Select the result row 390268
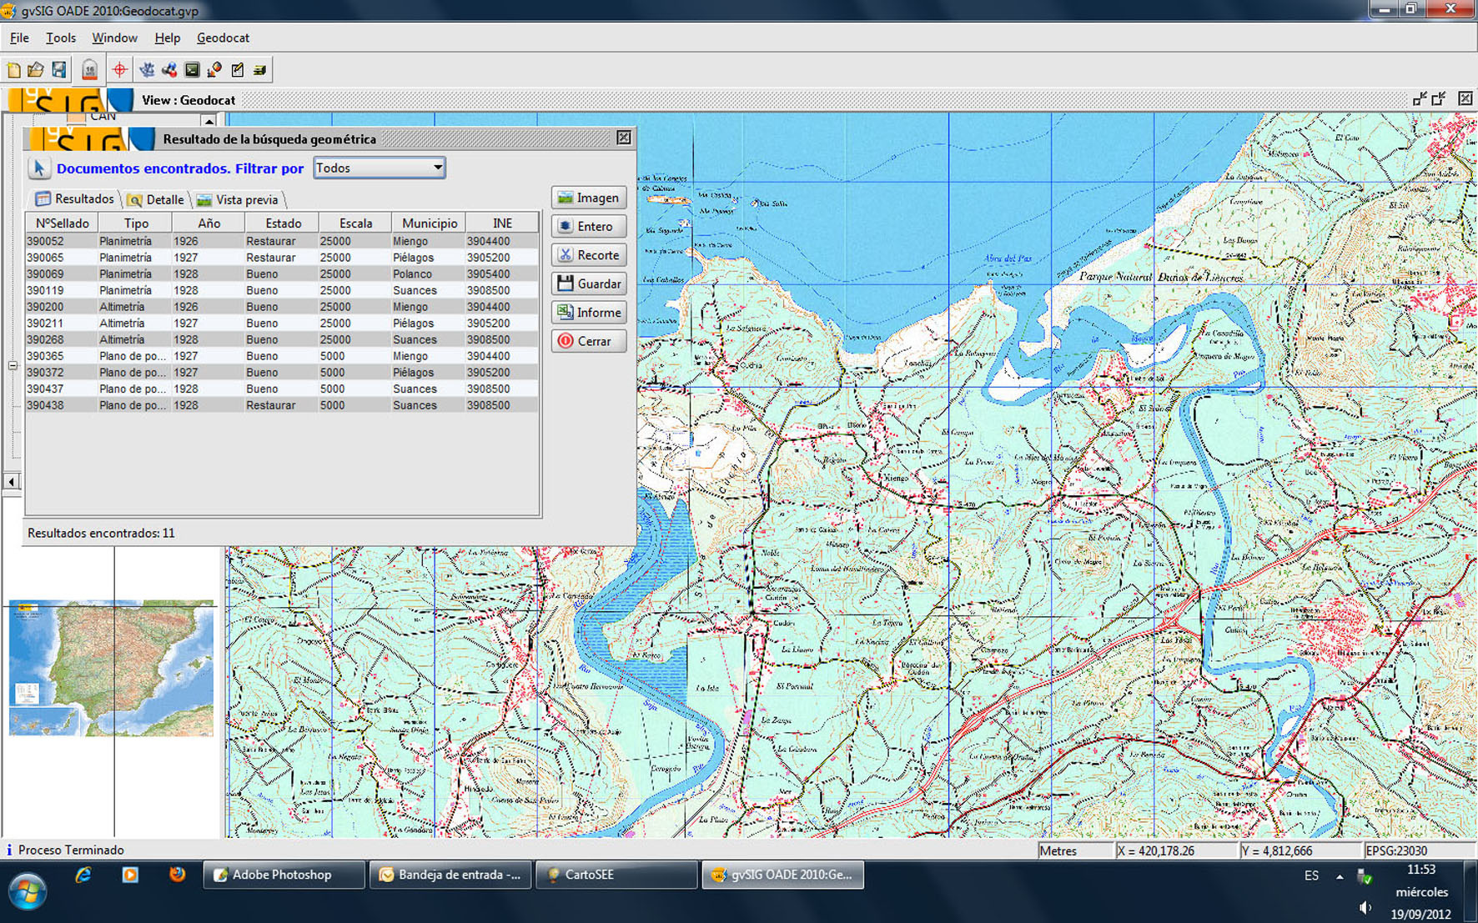1478x923 pixels. tap(282, 339)
